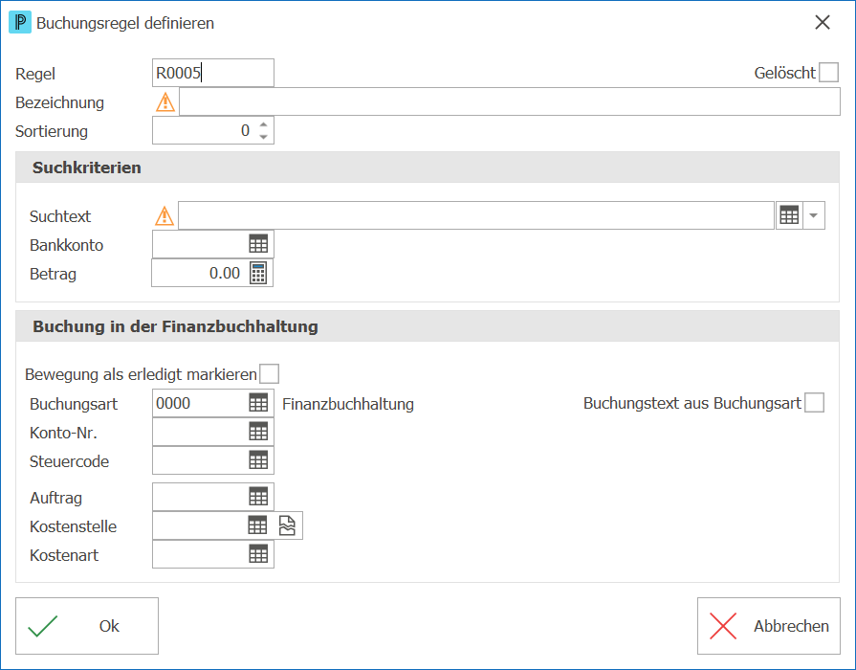This screenshot has width=856, height=670.
Task: Click the application logo in title bar
Action: pos(20,22)
